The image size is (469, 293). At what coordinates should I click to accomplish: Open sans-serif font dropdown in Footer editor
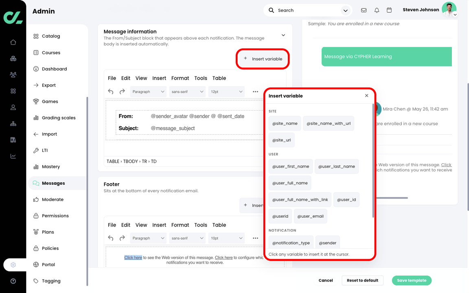(x=188, y=238)
